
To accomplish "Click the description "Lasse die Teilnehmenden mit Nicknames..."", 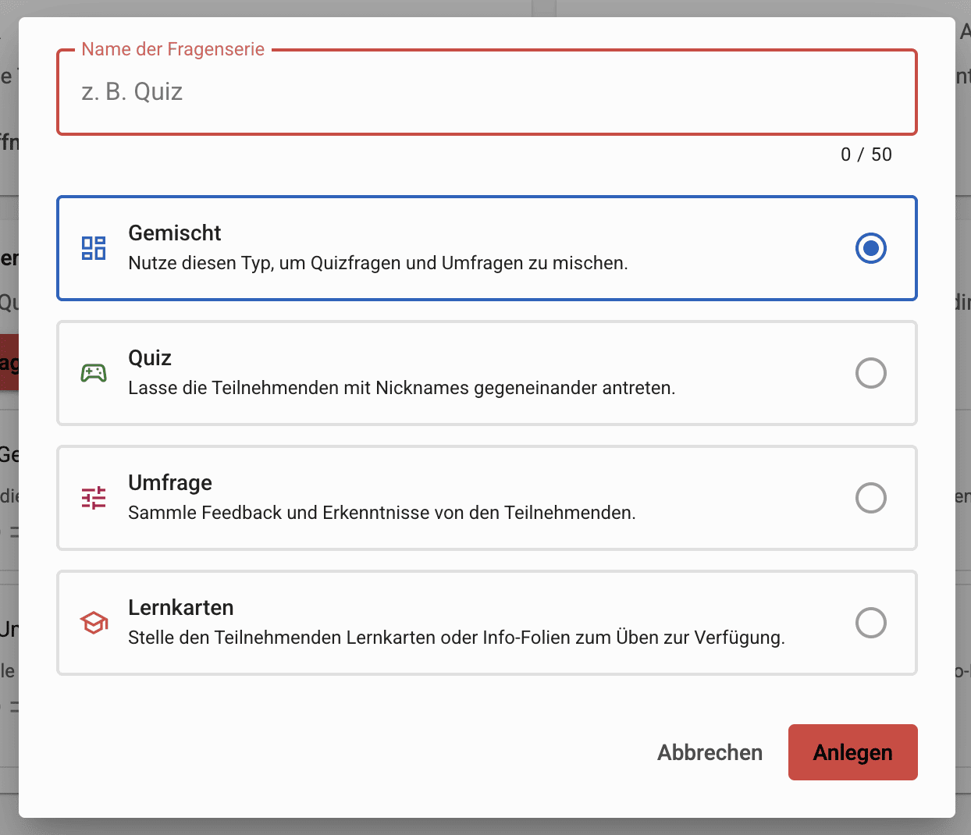I will tap(401, 388).
